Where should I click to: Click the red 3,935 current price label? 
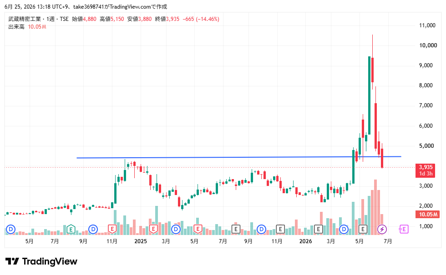(426, 167)
